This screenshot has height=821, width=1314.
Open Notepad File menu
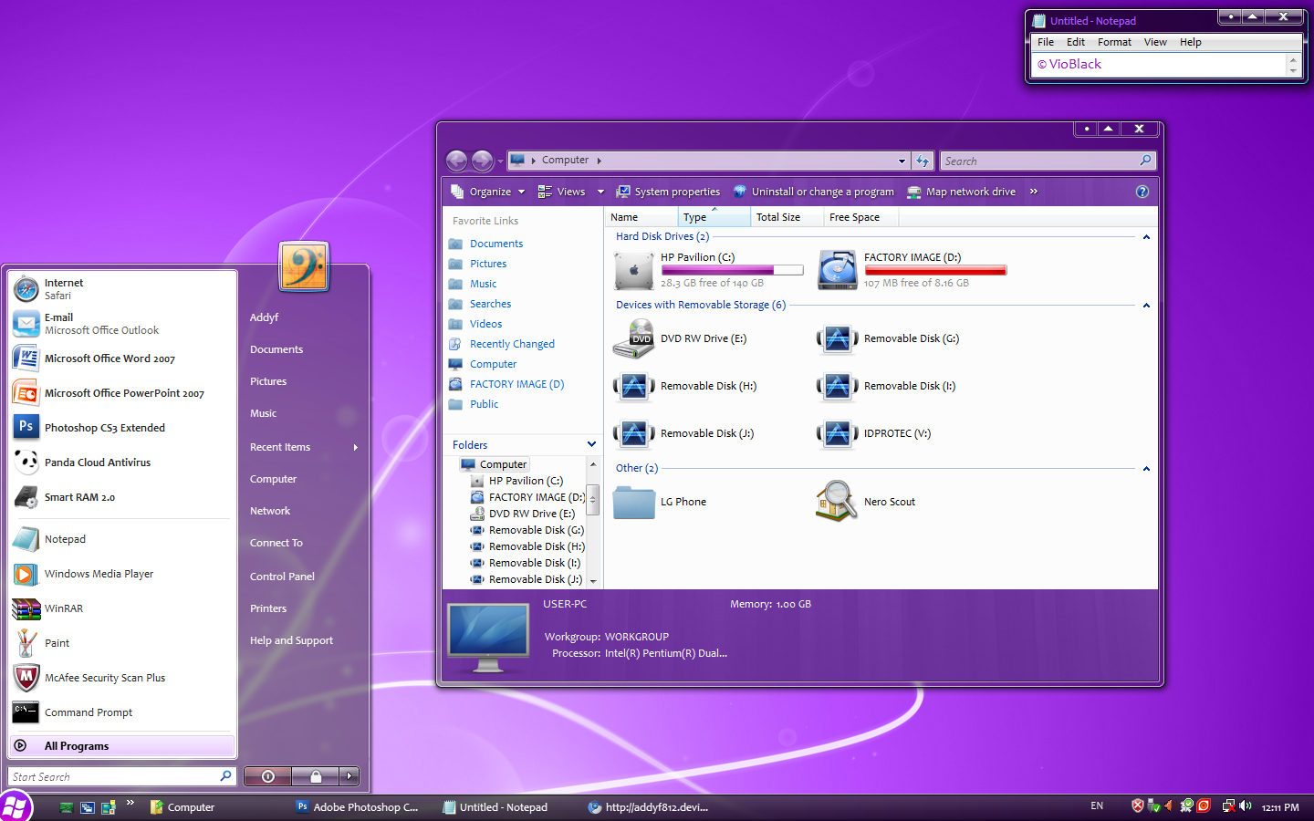pos(1046,42)
